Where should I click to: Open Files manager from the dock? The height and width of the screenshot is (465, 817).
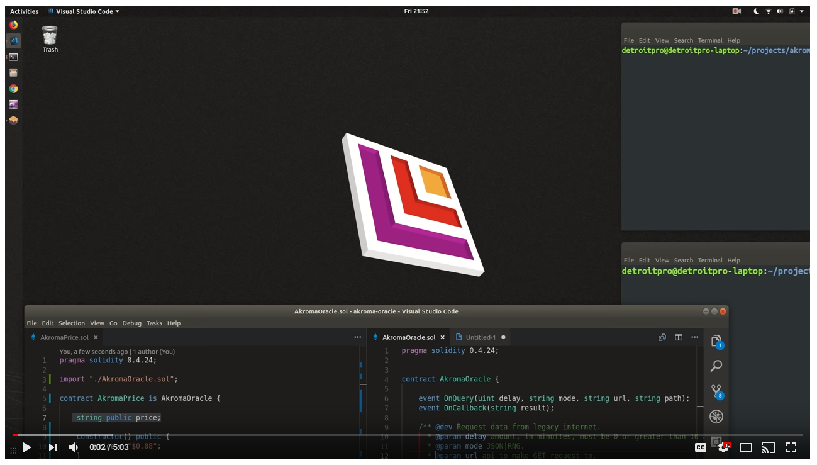click(13, 73)
